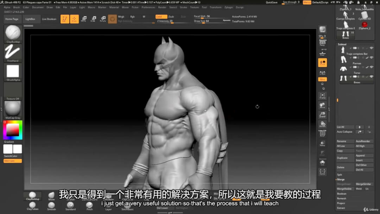This screenshot has width=380, height=214.
Task: Toggle visibility eye of Piernas subtool
Action: pos(372,57)
